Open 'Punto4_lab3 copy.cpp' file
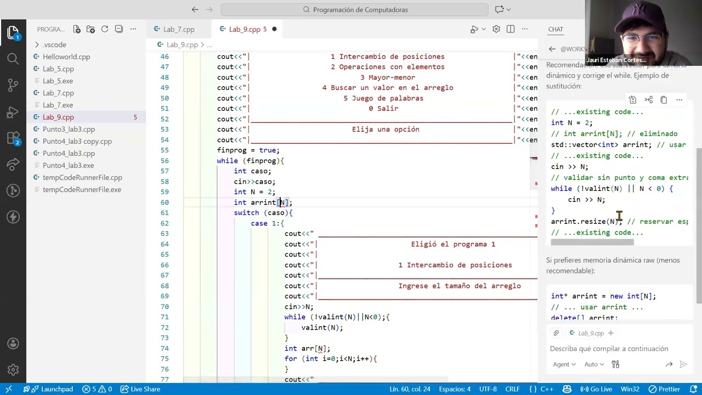Screen dimensions: 702x395 click(x=77, y=142)
